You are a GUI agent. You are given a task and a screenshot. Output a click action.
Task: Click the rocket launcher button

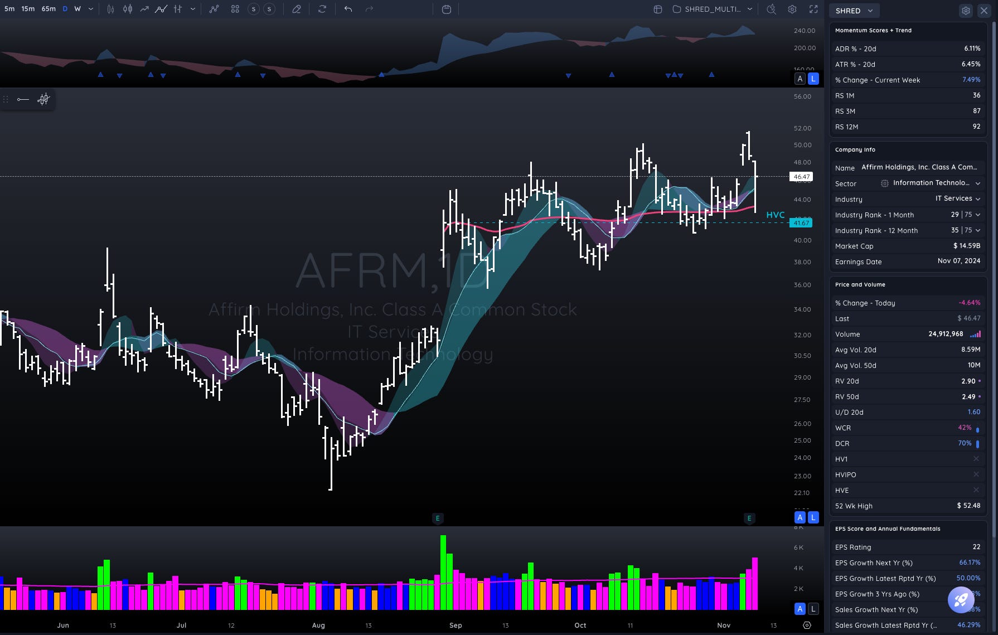(961, 599)
